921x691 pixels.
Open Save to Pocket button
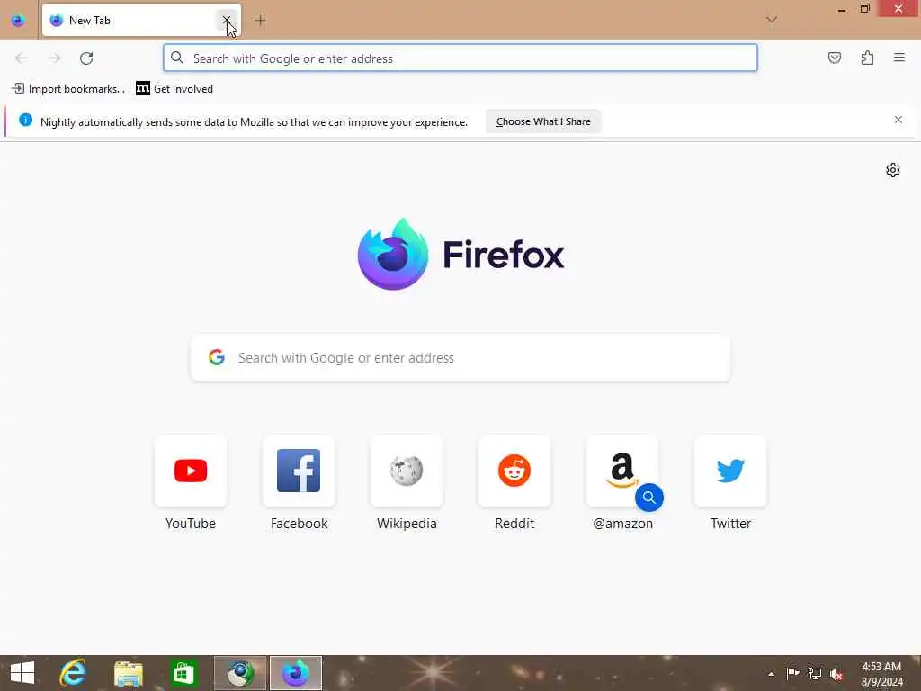coord(834,58)
